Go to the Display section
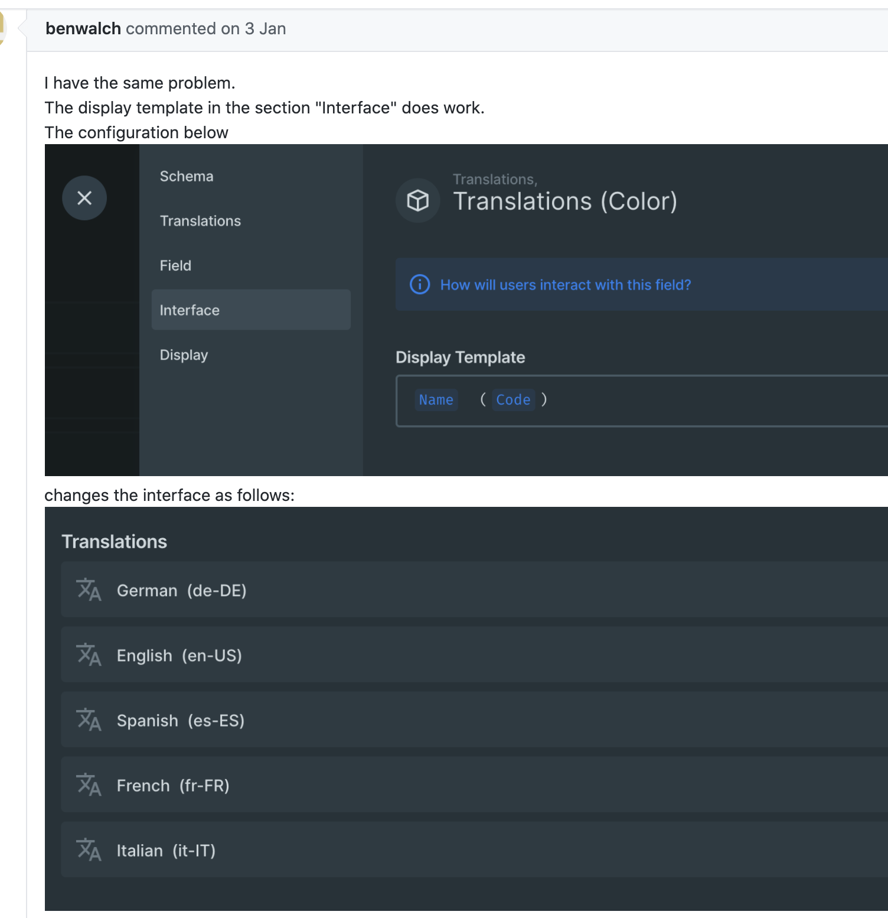Viewport: 888px width, 918px height. [251, 355]
